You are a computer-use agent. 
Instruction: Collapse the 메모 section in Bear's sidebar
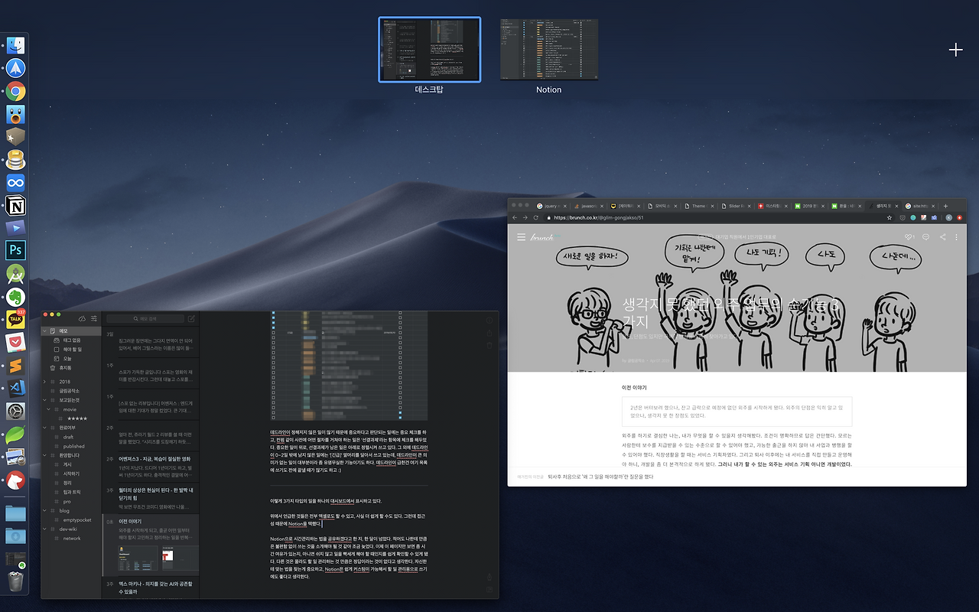click(45, 331)
